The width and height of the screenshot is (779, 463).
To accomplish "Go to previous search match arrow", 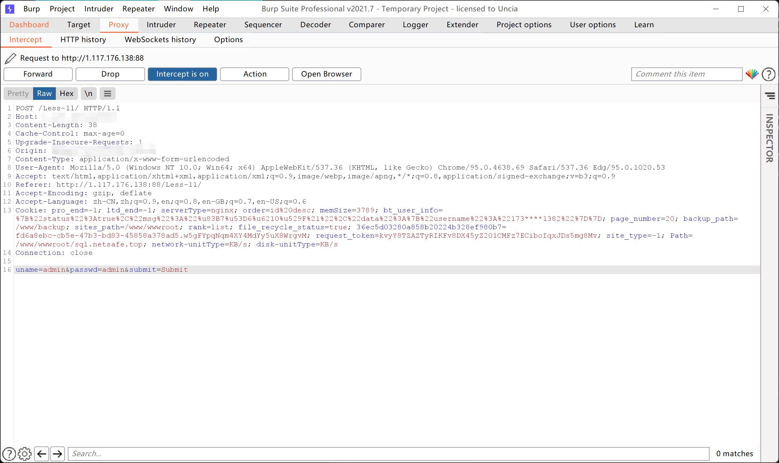I will click(42, 454).
